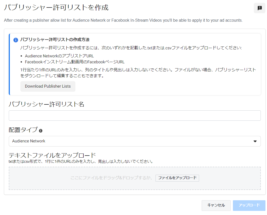The image size is (267, 215).
Task: Click the パブリッシャー許可リストを作成 page title
Action: point(56,8)
